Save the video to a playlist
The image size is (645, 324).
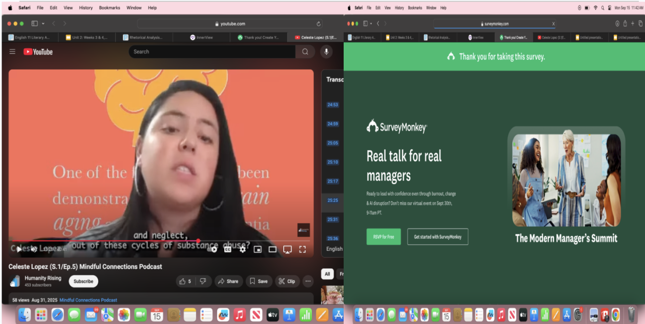tap(259, 281)
